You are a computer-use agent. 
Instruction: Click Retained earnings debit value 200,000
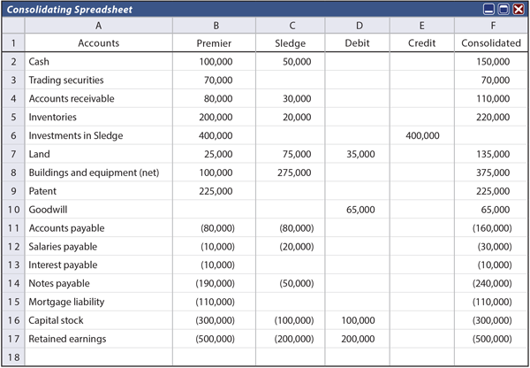click(x=358, y=339)
